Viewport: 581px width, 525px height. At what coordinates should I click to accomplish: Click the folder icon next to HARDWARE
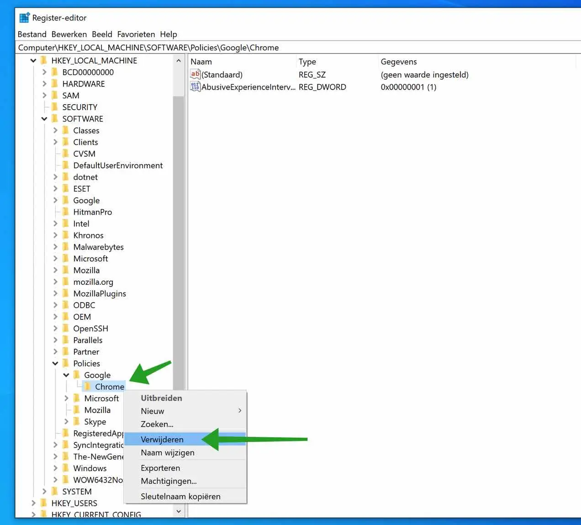[x=54, y=84]
